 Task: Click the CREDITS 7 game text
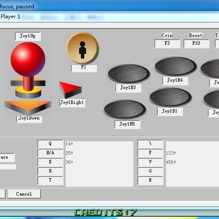pos(105,213)
